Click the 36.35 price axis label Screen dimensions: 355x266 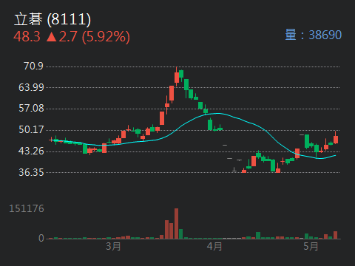31,172
